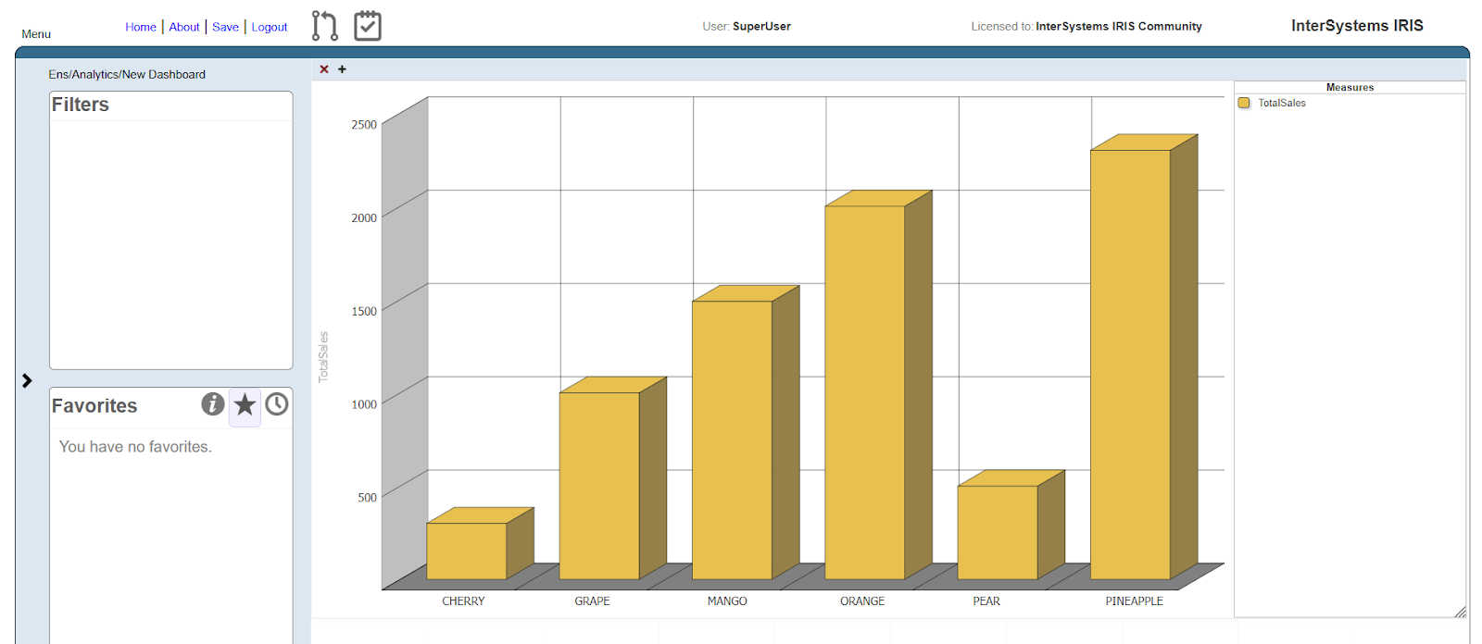Image resolution: width=1482 pixels, height=644 pixels.
Task: Open the Favorites info icon
Action: click(x=213, y=404)
